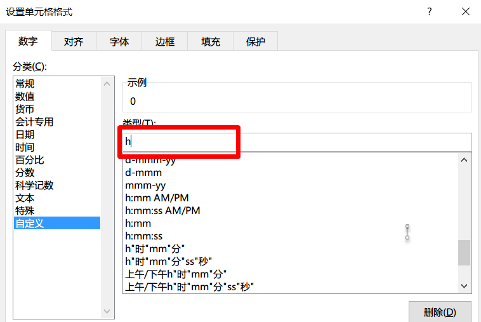Viewport: 481px width, 322px height.
Task: Choose the 货币 category
Action: (x=57, y=109)
